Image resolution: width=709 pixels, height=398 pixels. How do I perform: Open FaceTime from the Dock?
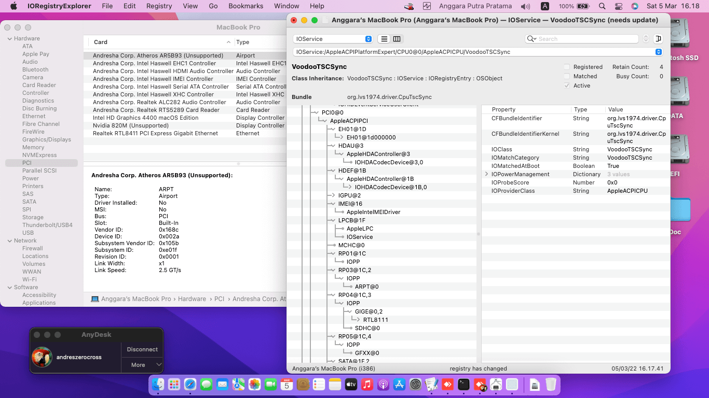point(270,384)
